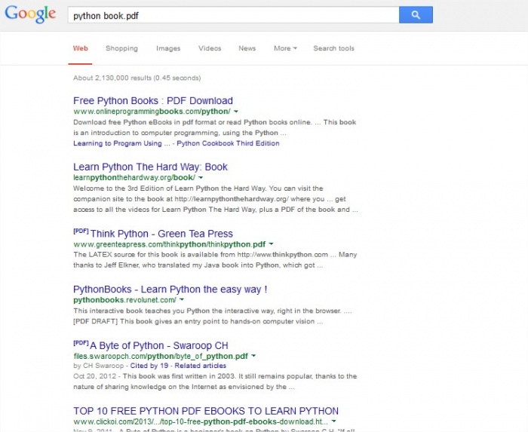
Task: Click the learnpythonthehardway.org/book/ URL text
Action: point(134,178)
